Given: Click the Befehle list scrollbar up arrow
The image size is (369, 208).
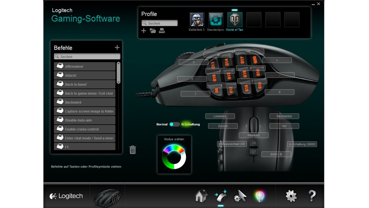Looking at the screenshot, I should pyautogui.click(x=118, y=64).
